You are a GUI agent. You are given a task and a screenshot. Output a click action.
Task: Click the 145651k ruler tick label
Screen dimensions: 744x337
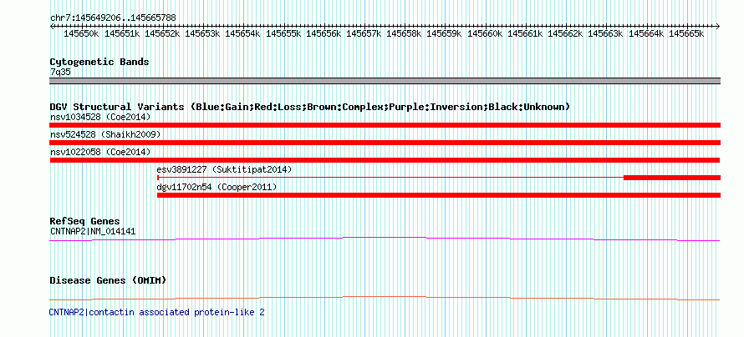tap(122, 34)
